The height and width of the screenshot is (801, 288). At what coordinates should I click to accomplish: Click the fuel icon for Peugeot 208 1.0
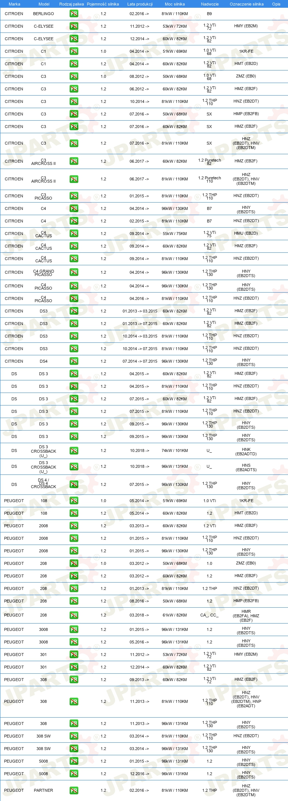click(x=74, y=563)
